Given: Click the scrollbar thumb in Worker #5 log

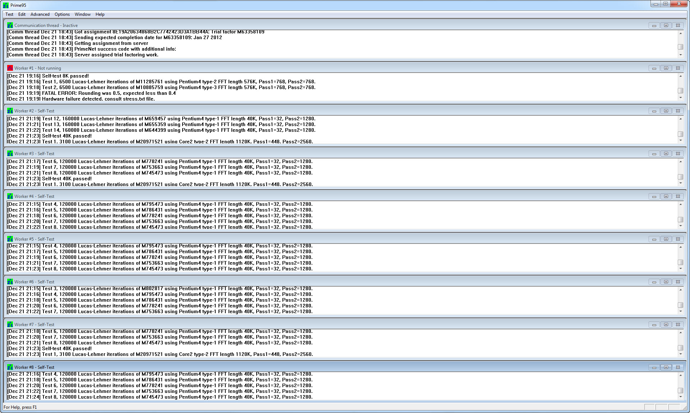Looking at the screenshot, I should [x=680, y=263].
